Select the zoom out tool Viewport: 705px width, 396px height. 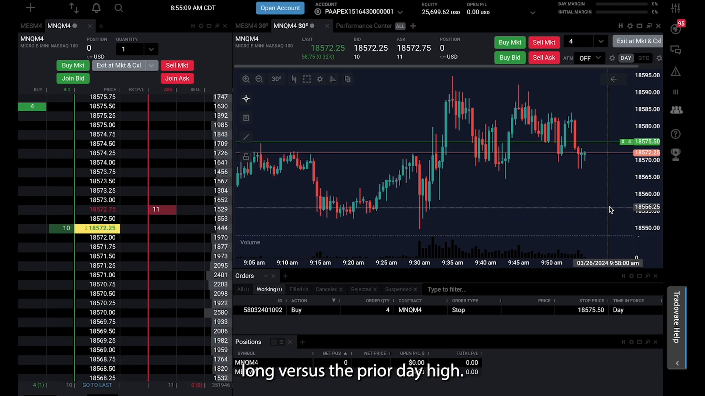[x=259, y=79]
